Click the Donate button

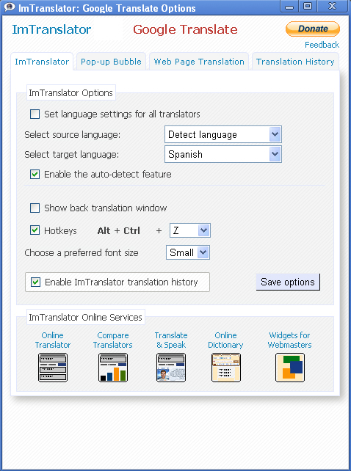(x=313, y=29)
